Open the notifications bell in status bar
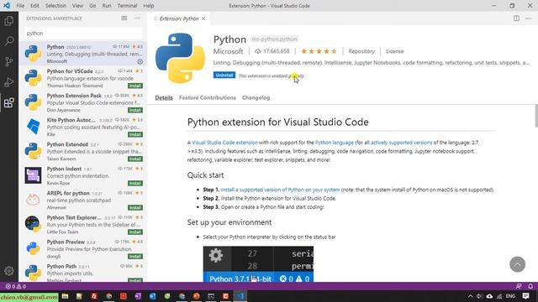This screenshot has height=302, width=538. [530, 286]
